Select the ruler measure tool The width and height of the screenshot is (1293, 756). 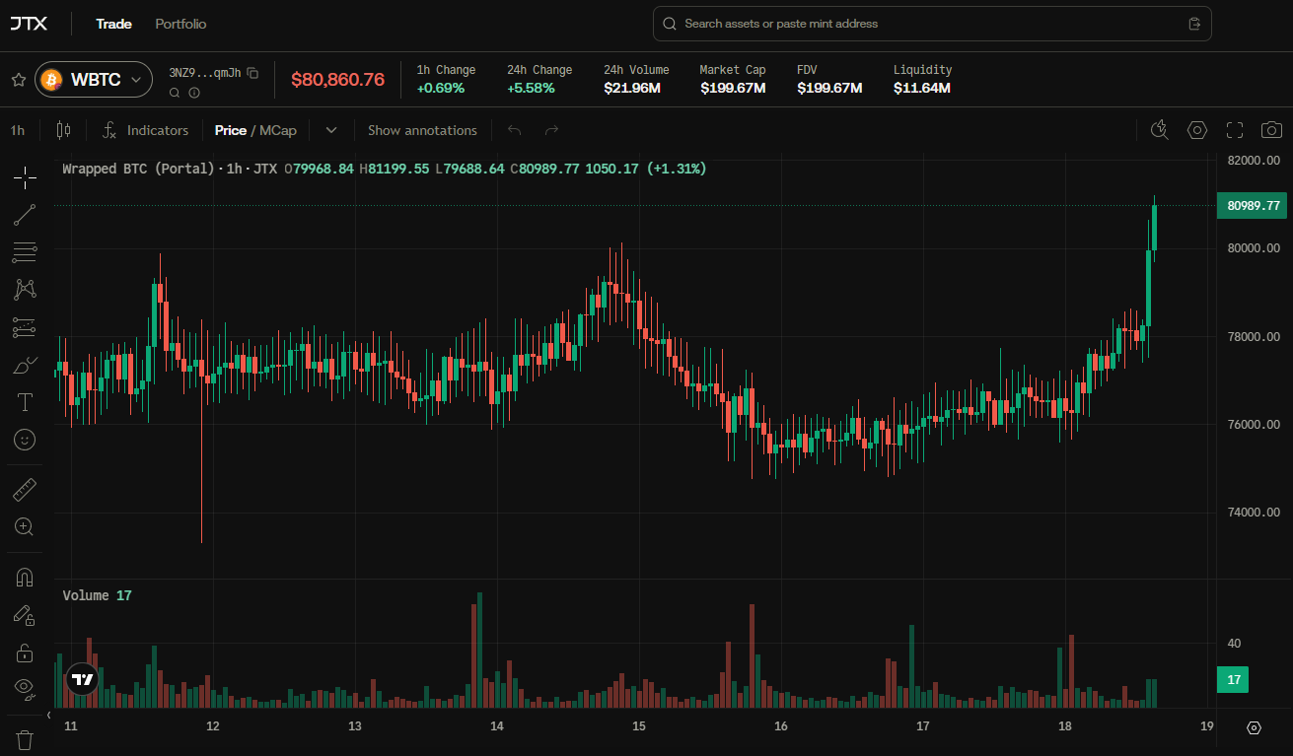(x=25, y=489)
